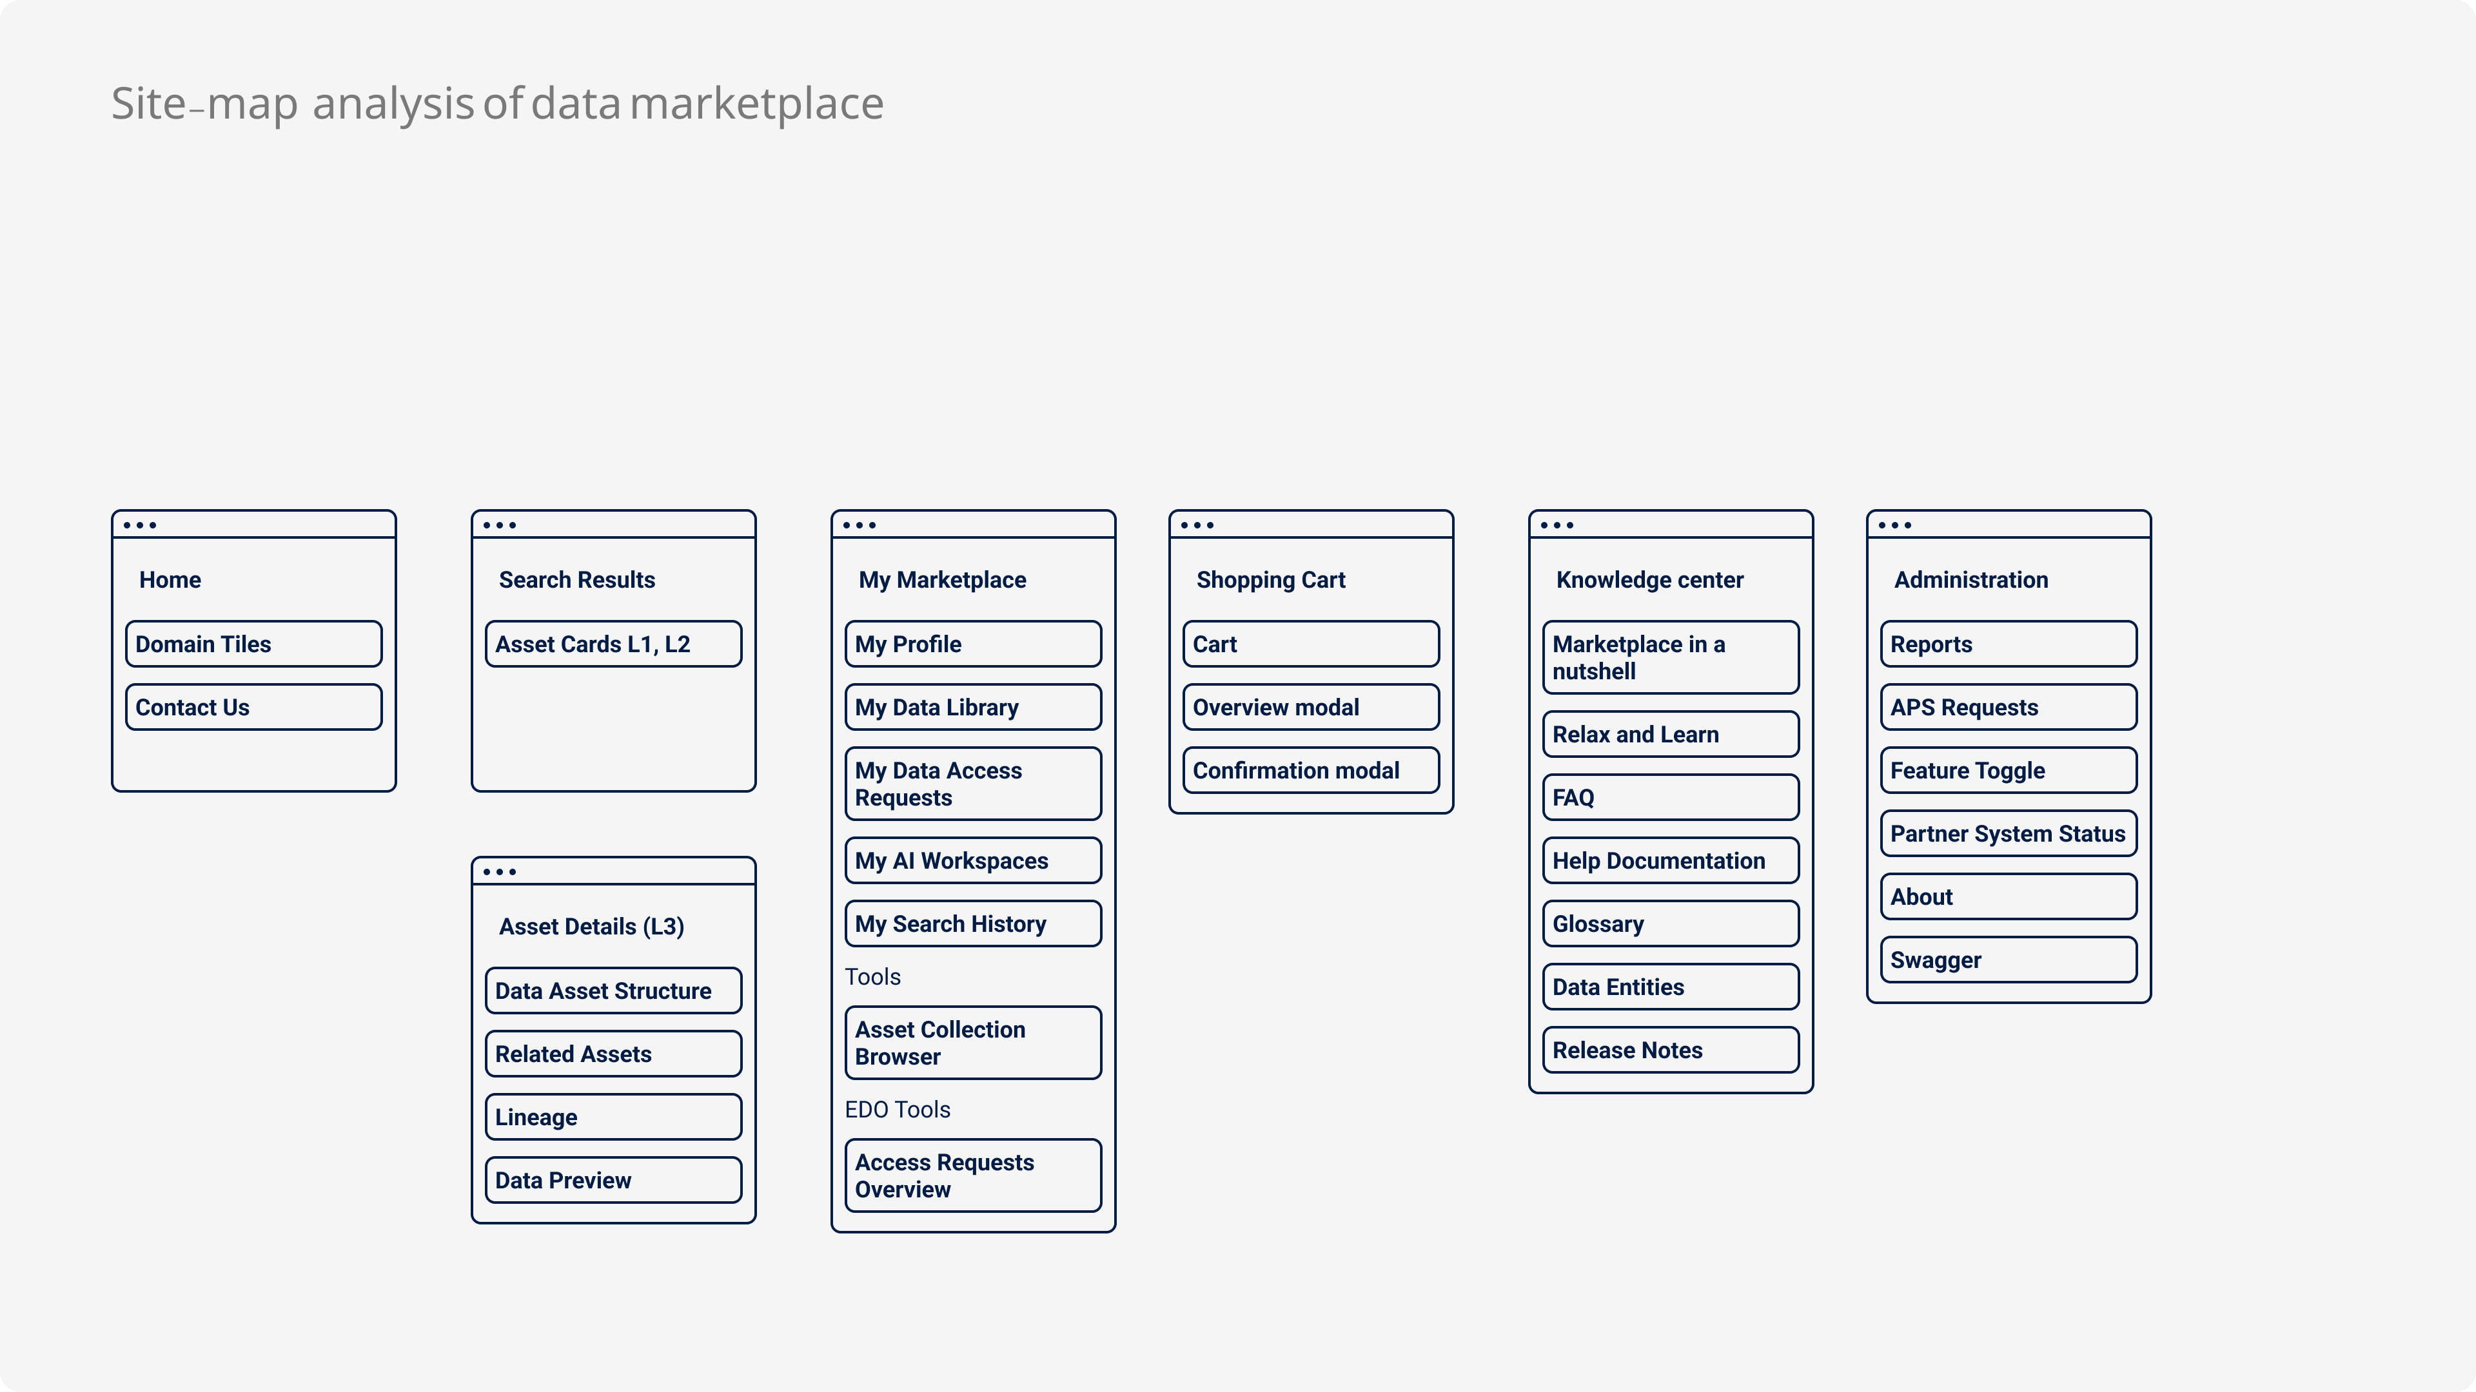Click Related Assets box

pos(613,1054)
